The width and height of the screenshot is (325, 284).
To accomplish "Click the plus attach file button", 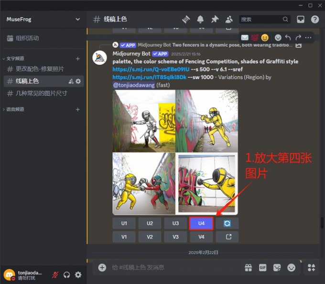I will (x=102, y=267).
